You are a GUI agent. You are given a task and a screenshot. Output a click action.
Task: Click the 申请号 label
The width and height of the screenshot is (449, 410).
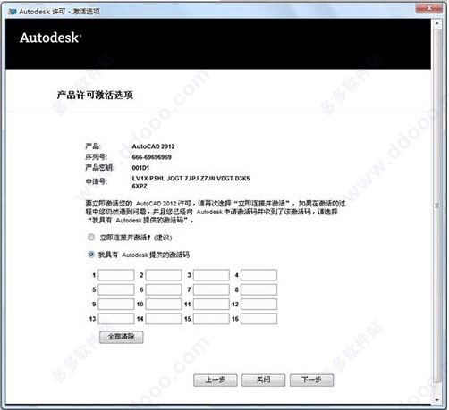(97, 181)
